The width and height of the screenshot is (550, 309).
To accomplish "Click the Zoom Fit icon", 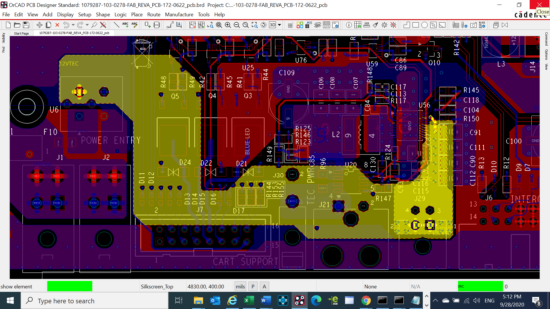I will (x=219, y=25).
